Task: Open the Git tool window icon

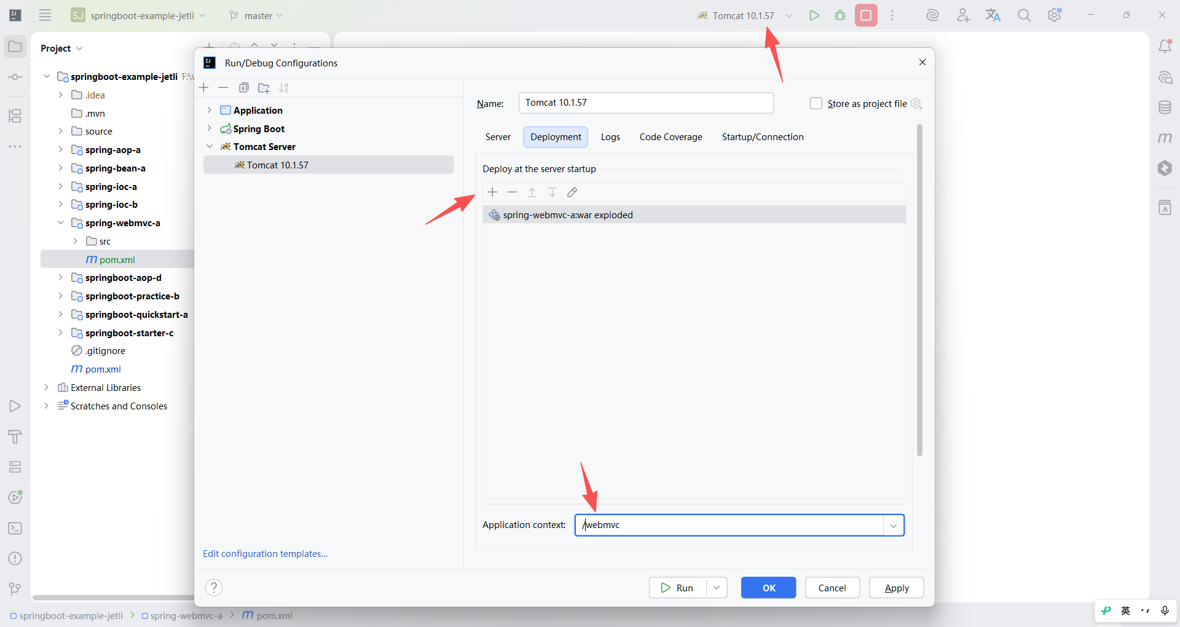Action: pyautogui.click(x=15, y=589)
